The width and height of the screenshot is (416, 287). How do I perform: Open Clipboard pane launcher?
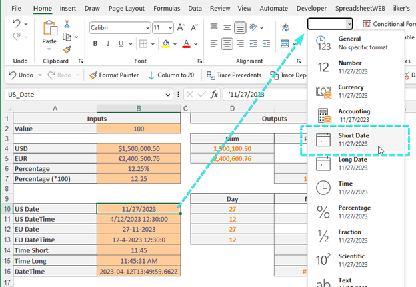[81, 61]
